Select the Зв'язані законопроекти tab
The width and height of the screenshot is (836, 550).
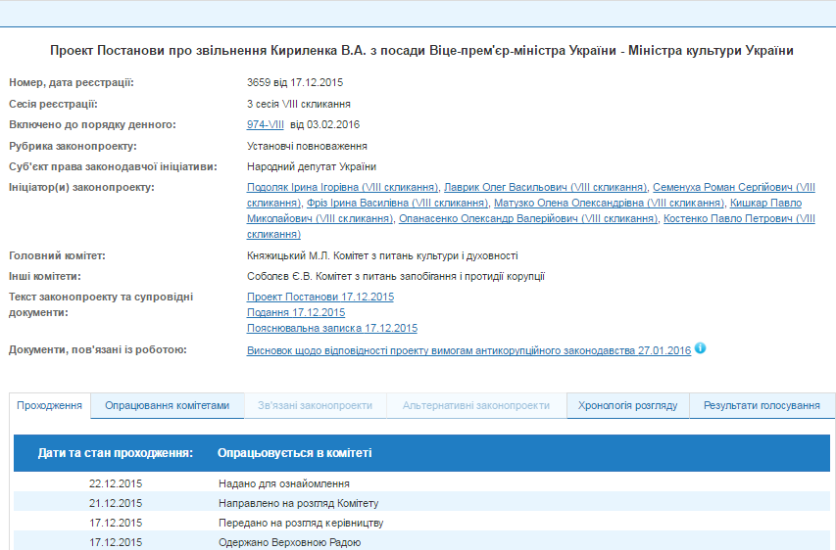[x=315, y=405]
